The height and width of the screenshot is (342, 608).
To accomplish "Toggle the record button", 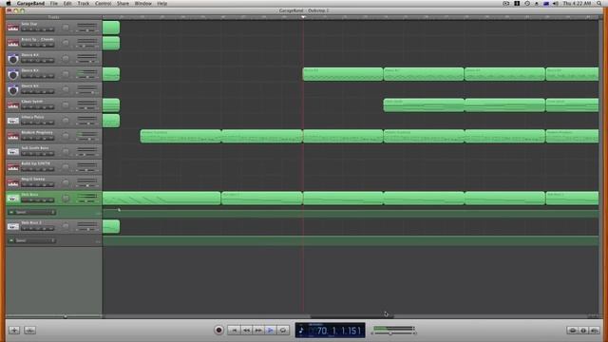I will tap(218, 330).
